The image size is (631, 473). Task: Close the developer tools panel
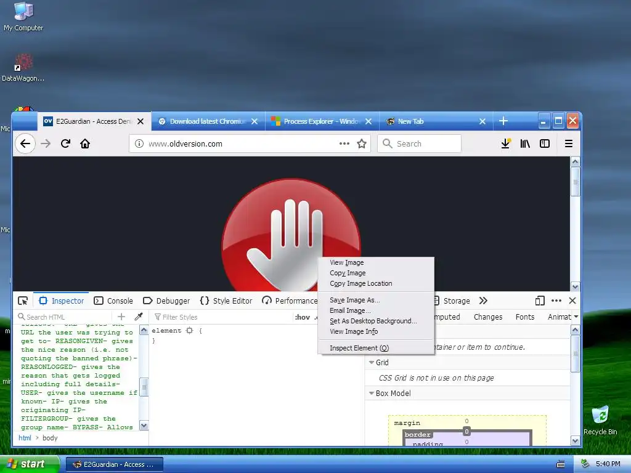coord(572,301)
